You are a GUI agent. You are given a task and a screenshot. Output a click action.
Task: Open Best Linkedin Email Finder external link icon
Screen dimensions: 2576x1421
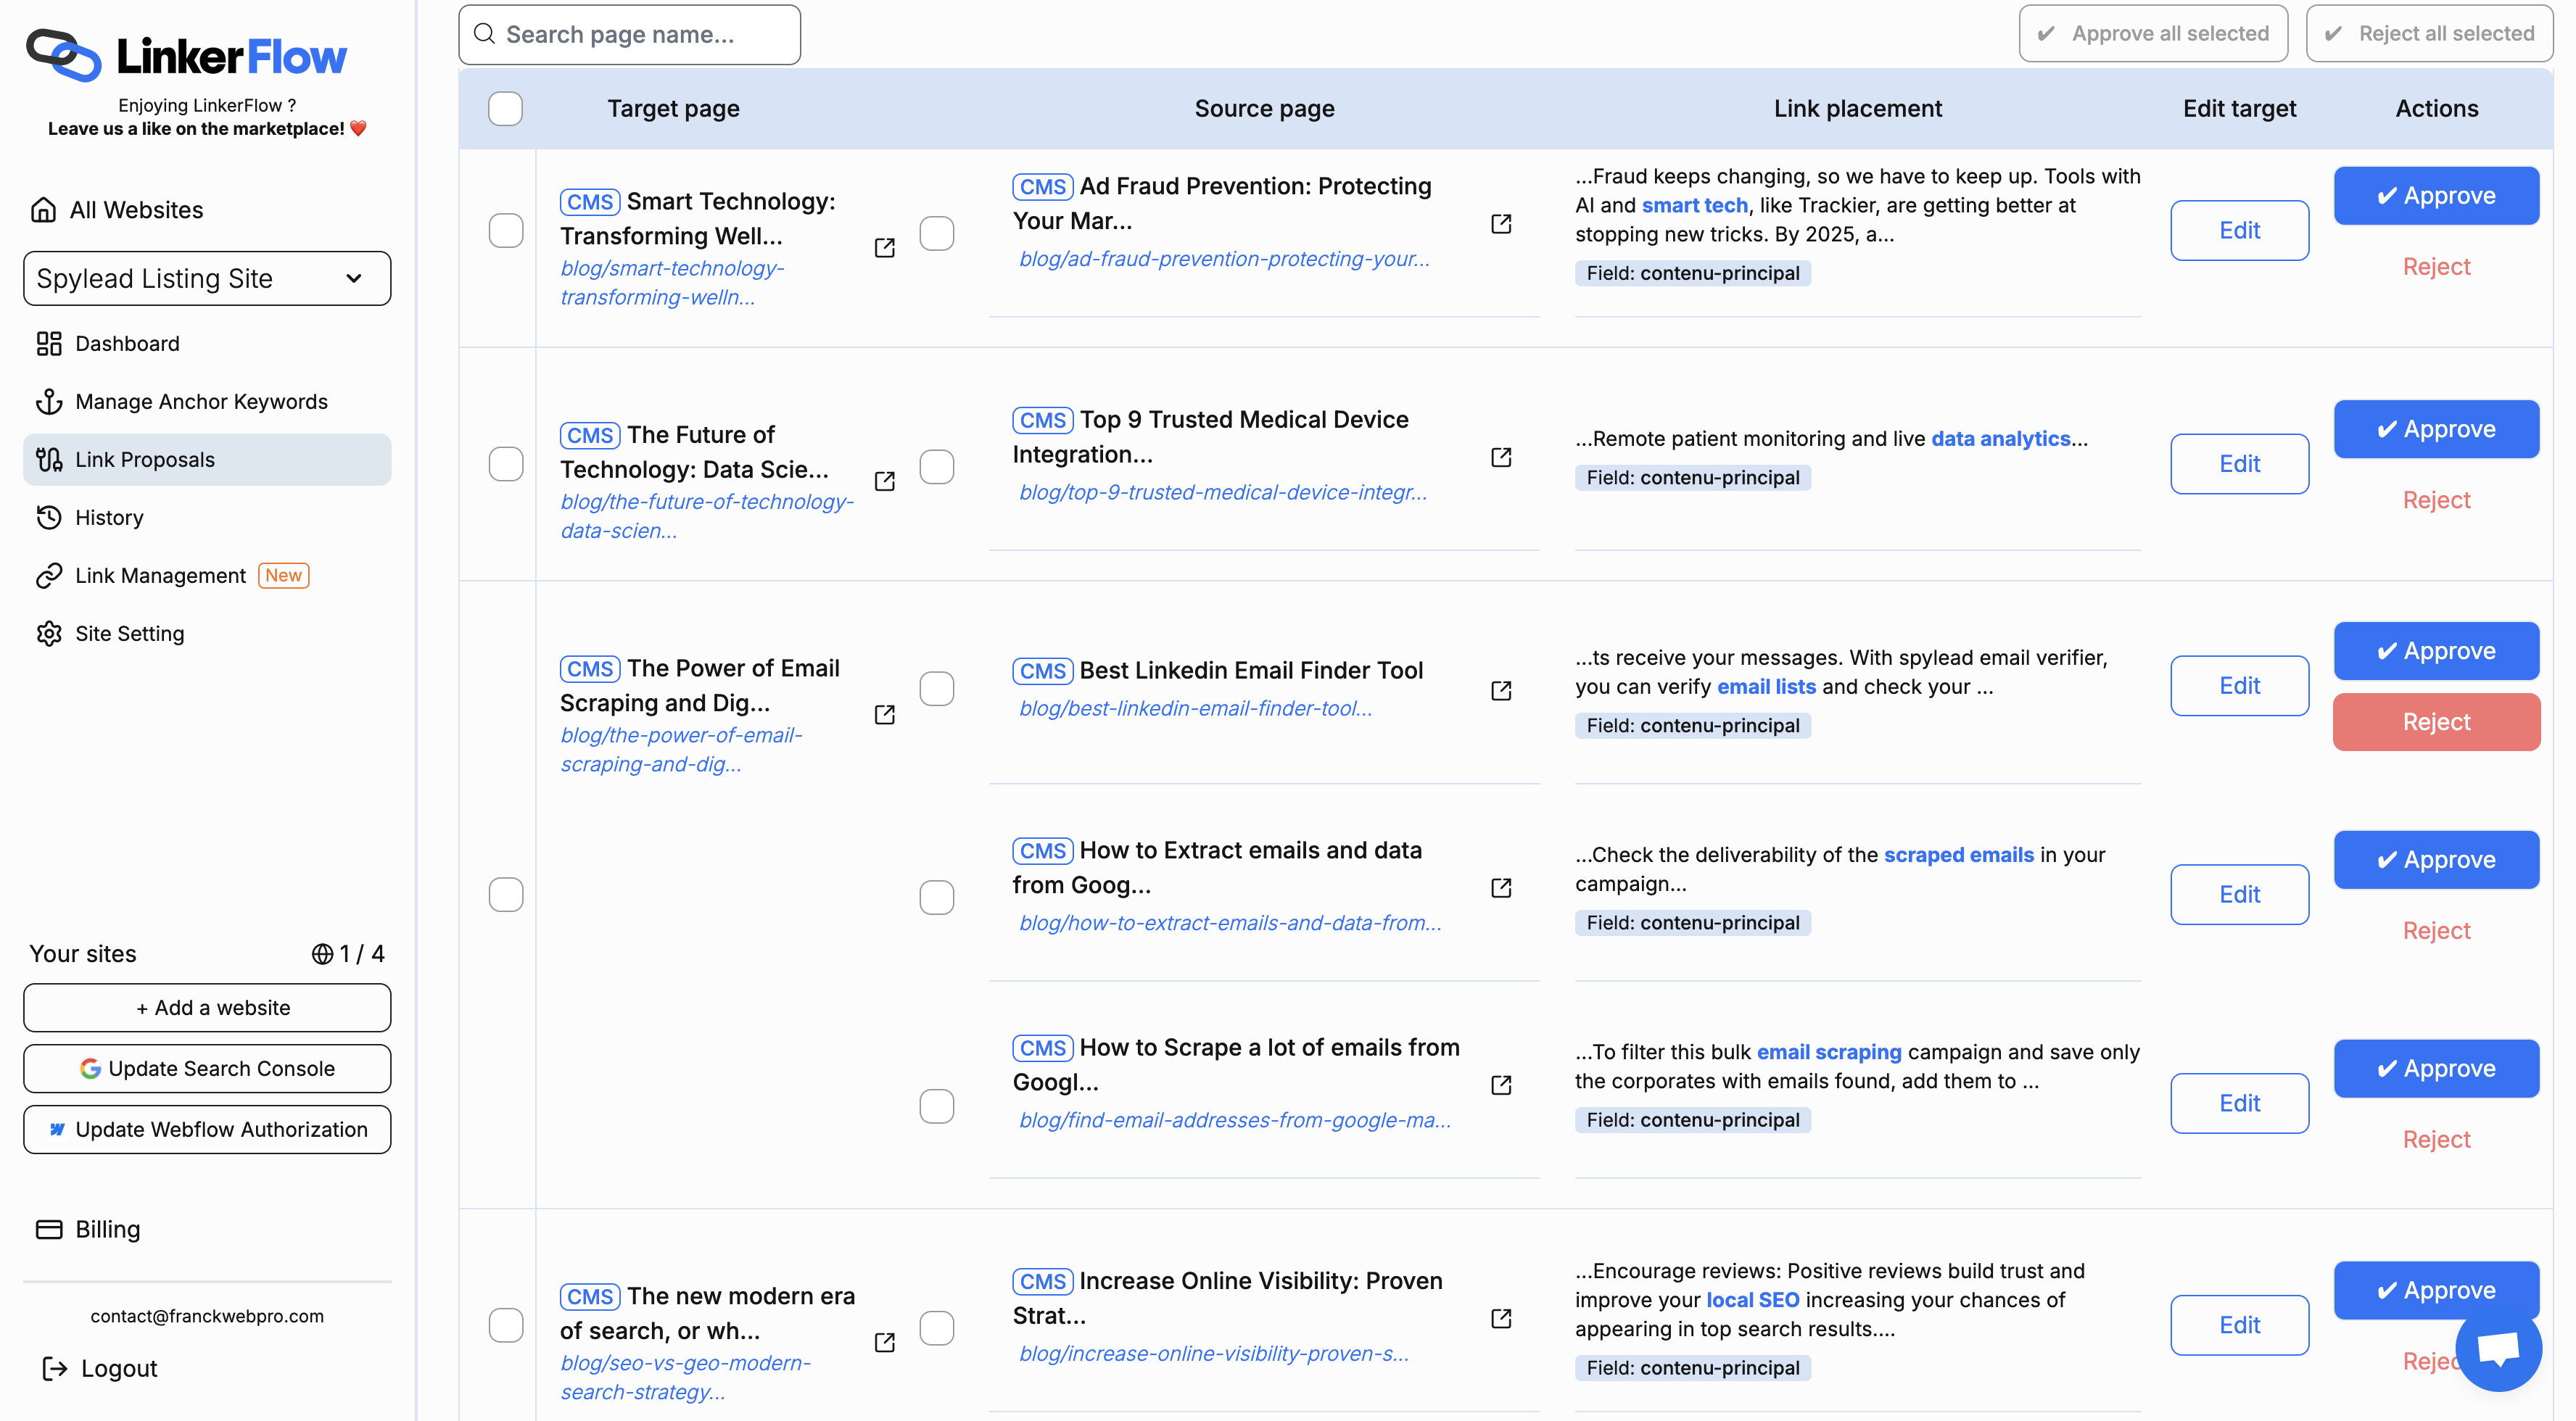click(x=1500, y=691)
